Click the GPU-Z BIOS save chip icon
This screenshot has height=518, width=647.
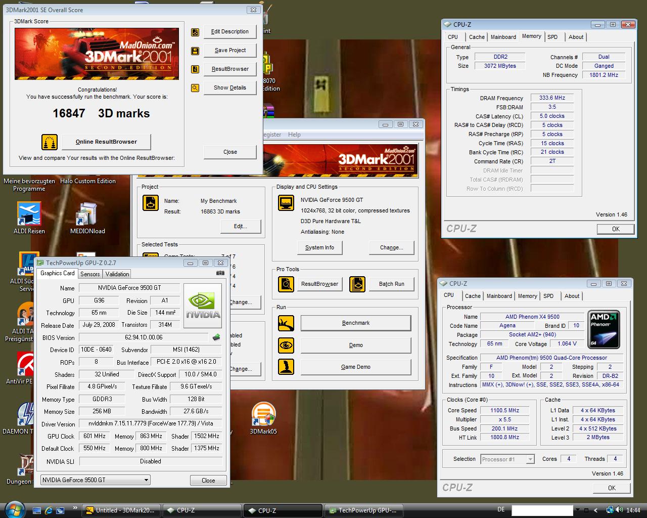click(216, 337)
